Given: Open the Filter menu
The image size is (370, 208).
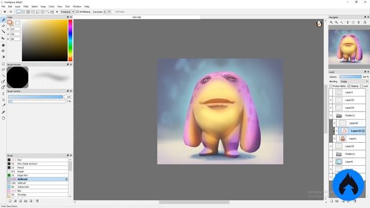Looking at the screenshot, I should click(26, 6).
